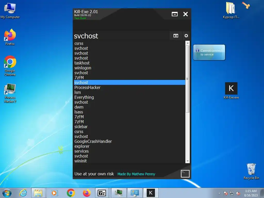
Task: Click the bone icon on the desktop
Action: [246, 5]
